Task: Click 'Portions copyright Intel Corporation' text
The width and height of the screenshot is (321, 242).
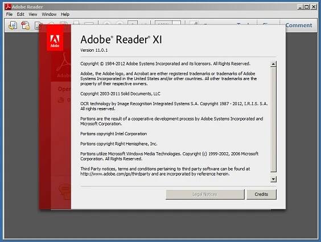Action: click(113, 134)
